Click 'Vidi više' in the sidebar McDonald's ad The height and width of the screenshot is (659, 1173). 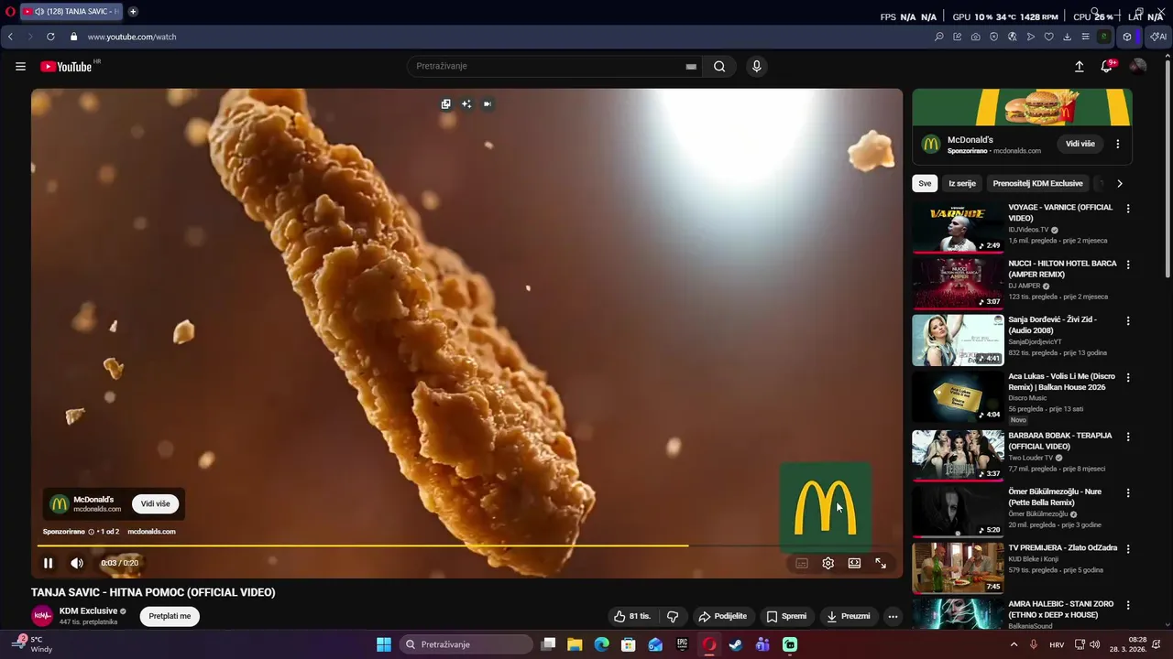point(1080,144)
